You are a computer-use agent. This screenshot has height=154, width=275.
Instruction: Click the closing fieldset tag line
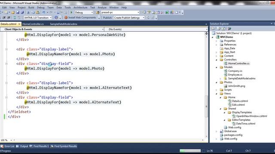pyautogui.click(x=19, y=112)
